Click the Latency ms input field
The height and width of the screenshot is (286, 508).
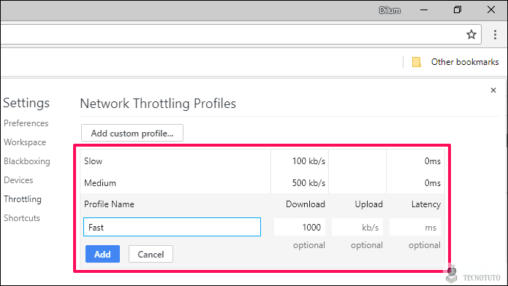click(415, 227)
